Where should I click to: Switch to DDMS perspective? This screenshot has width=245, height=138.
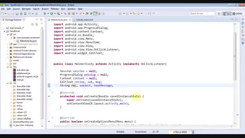point(237,14)
